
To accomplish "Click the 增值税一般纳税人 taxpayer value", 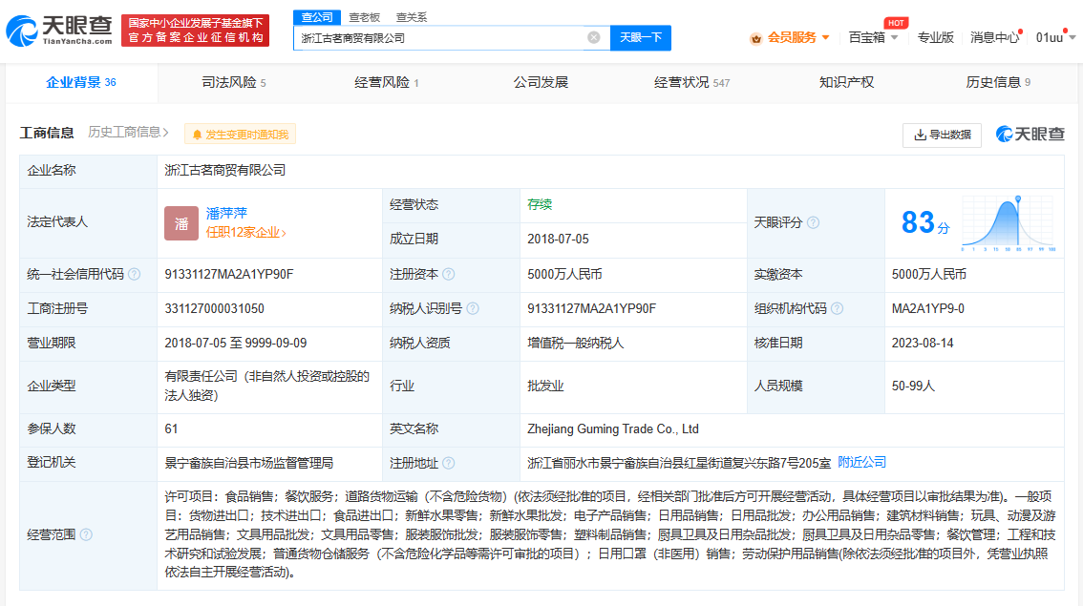I will [575, 343].
